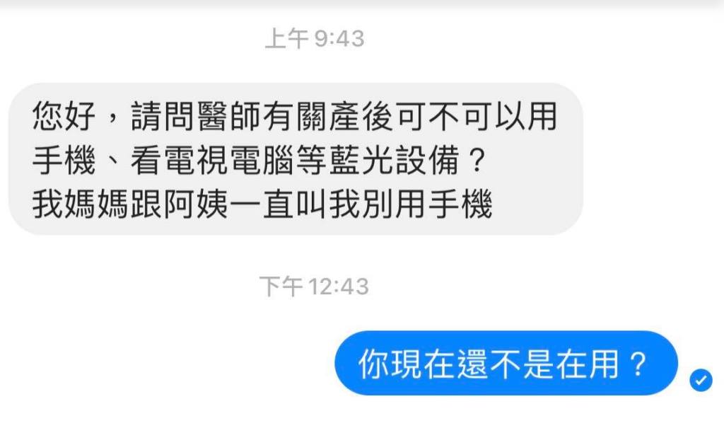Click the word 醫師 in gray message
The width and height of the screenshot is (724, 440).
click(229, 115)
